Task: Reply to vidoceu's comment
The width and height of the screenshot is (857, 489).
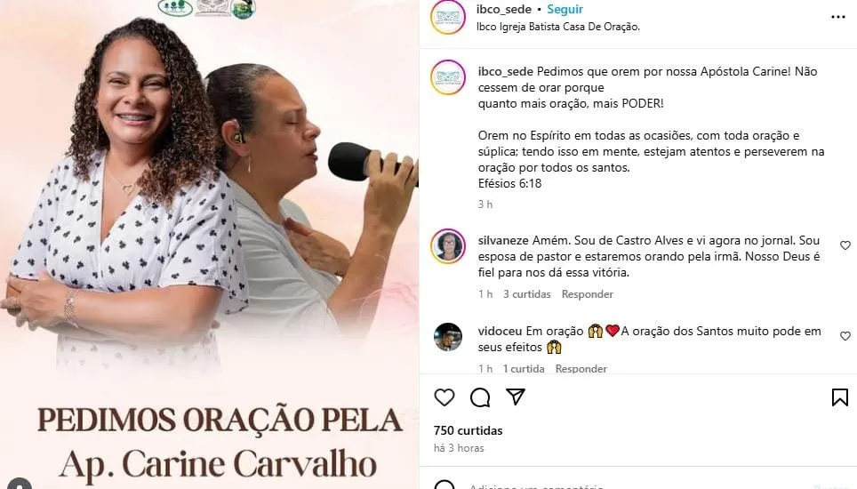Action: pos(581,369)
